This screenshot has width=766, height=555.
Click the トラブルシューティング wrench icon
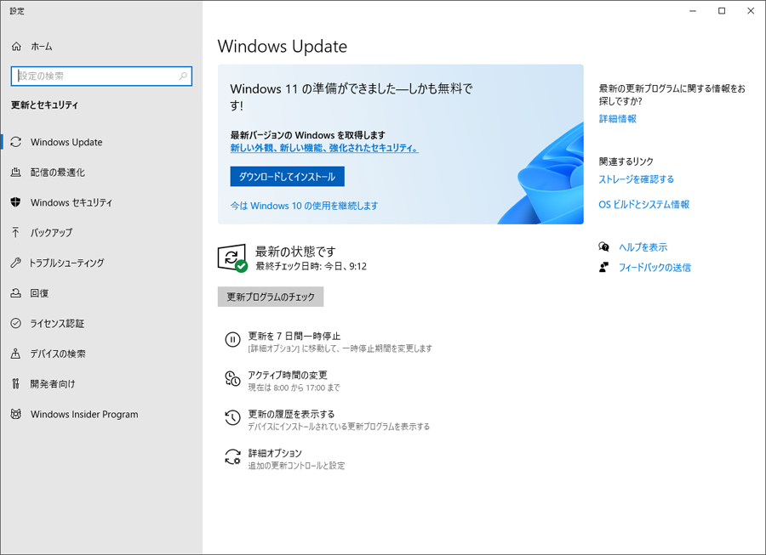pos(15,263)
